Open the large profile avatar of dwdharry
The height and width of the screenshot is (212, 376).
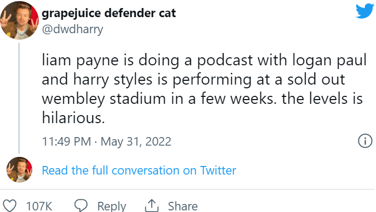coord(19,20)
